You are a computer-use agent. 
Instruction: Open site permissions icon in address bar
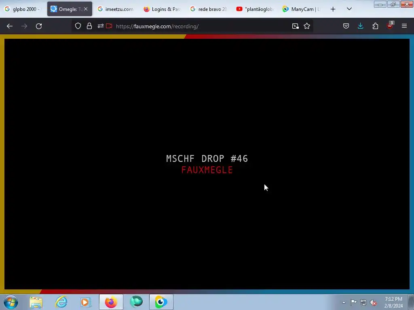pos(100,26)
